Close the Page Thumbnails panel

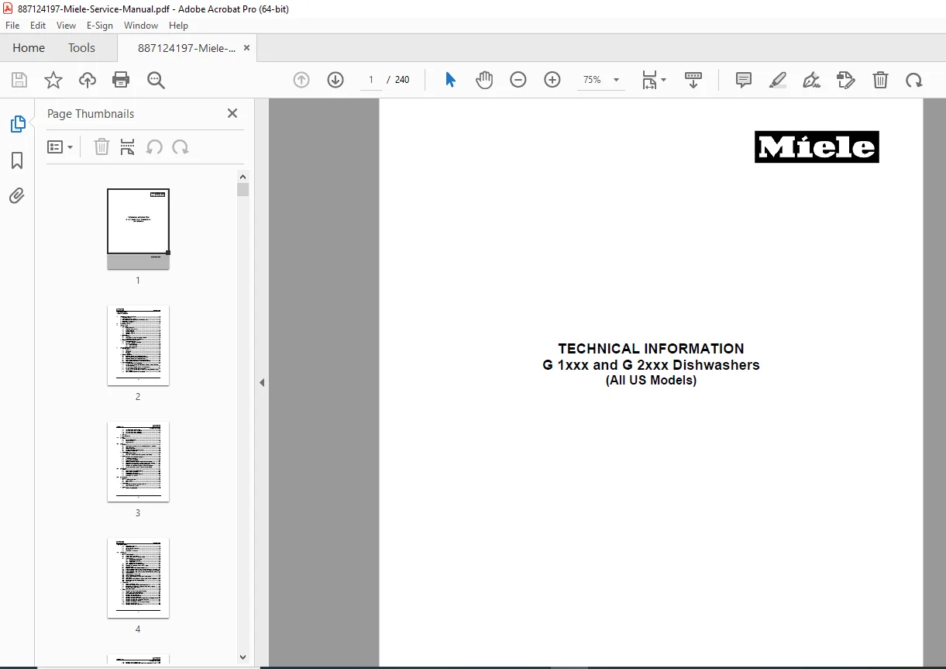click(232, 113)
